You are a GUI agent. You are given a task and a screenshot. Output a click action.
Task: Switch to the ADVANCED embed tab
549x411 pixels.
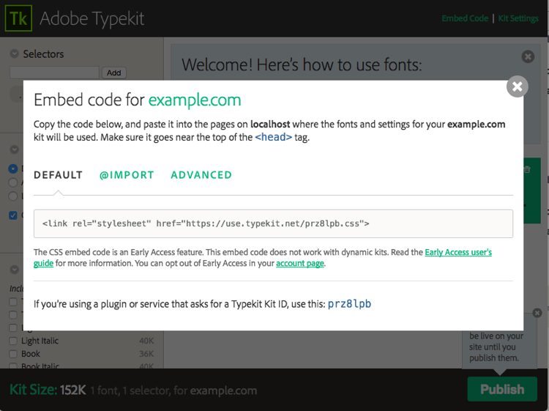(x=201, y=175)
